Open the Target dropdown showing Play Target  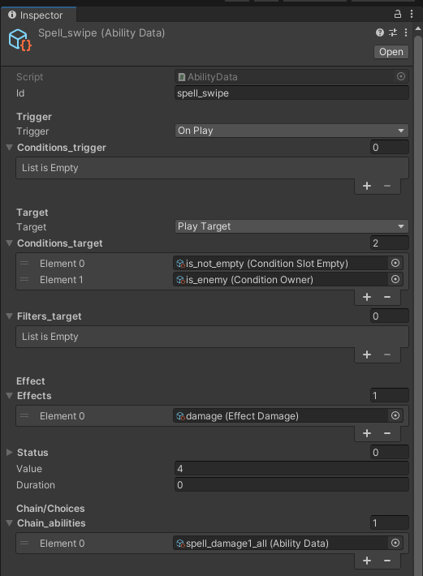point(291,226)
